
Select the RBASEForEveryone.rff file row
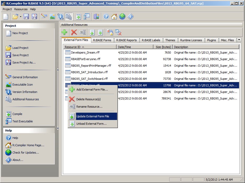pyautogui.click(x=86, y=59)
